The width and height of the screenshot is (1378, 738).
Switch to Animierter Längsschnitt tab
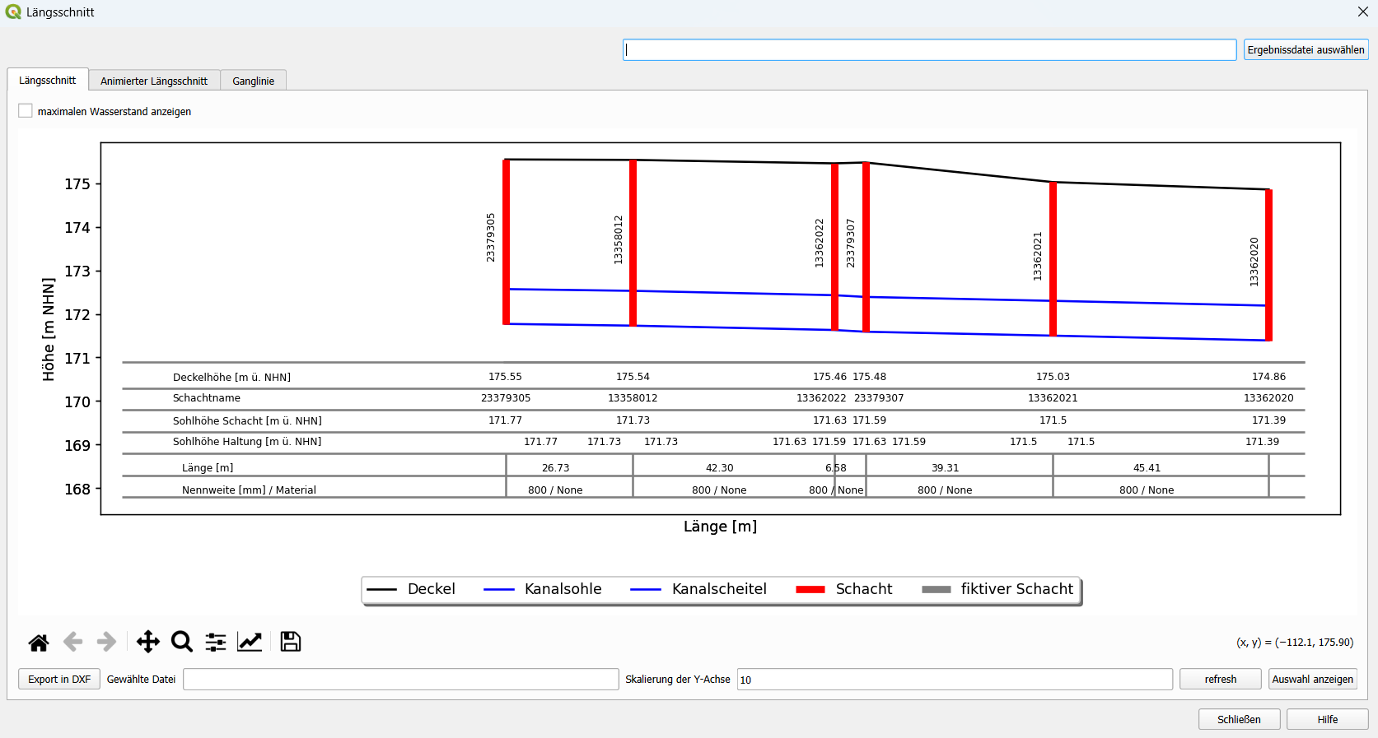(x=154, y=81)
